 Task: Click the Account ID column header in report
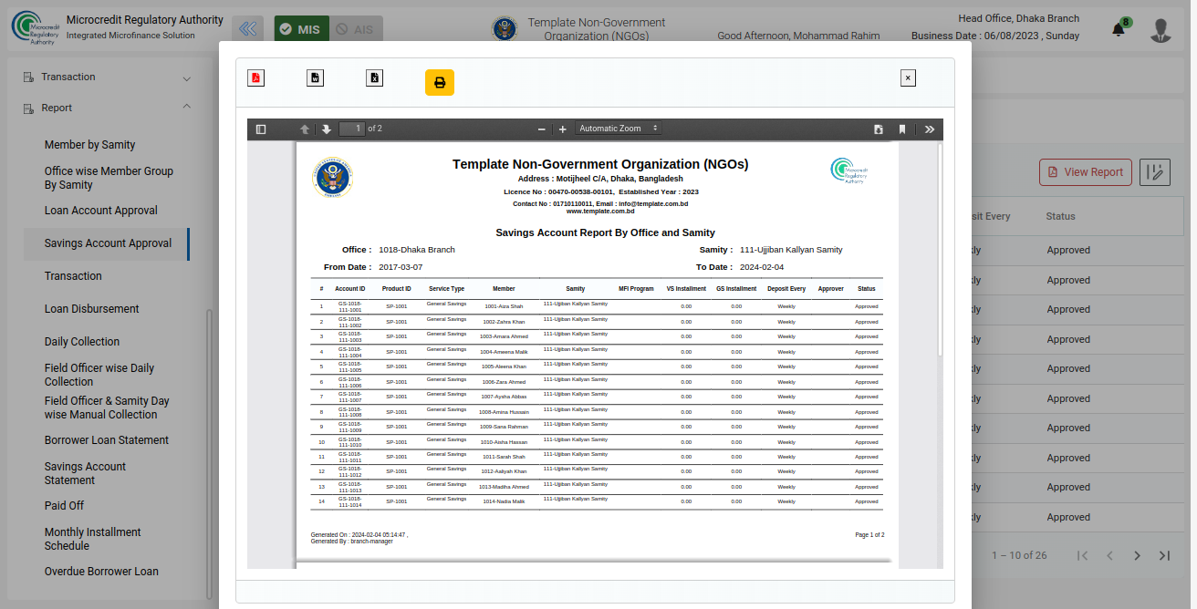click(x=350, y=289)
